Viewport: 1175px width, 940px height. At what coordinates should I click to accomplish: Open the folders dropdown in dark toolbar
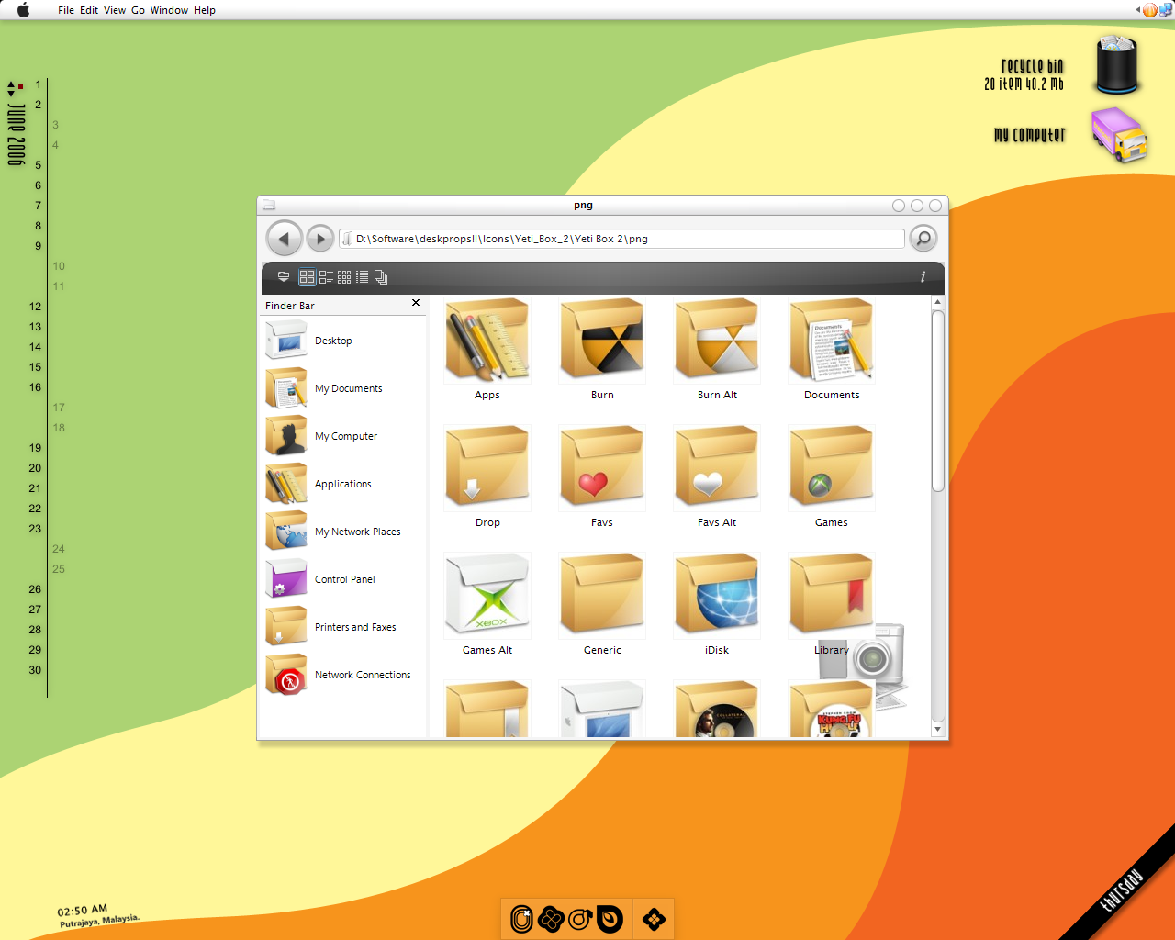[284, 276]
